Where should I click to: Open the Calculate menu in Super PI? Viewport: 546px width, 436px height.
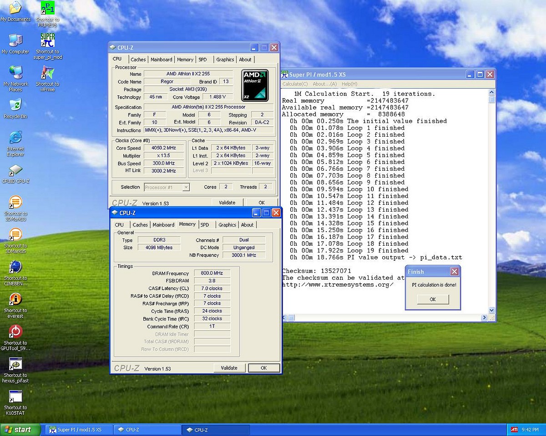tap(295, 84)
